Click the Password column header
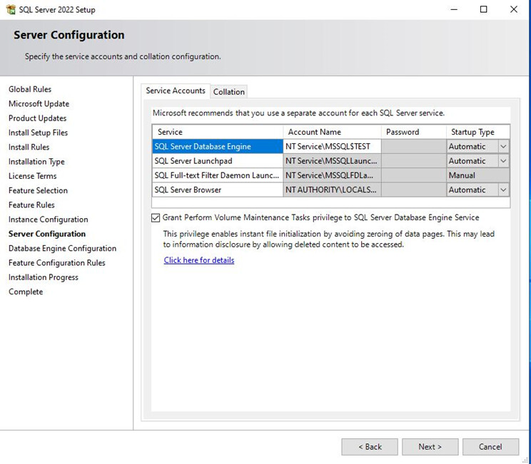The image size is (531, 464). (414, 132)
